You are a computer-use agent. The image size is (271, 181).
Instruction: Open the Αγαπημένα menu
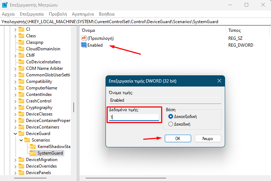83,14
